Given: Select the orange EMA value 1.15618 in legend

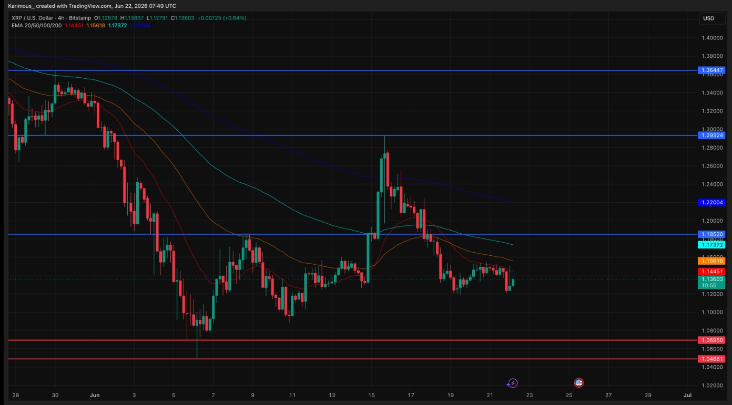Looking at the screenshot, I should pyautogui.click(x=96, y=25).
